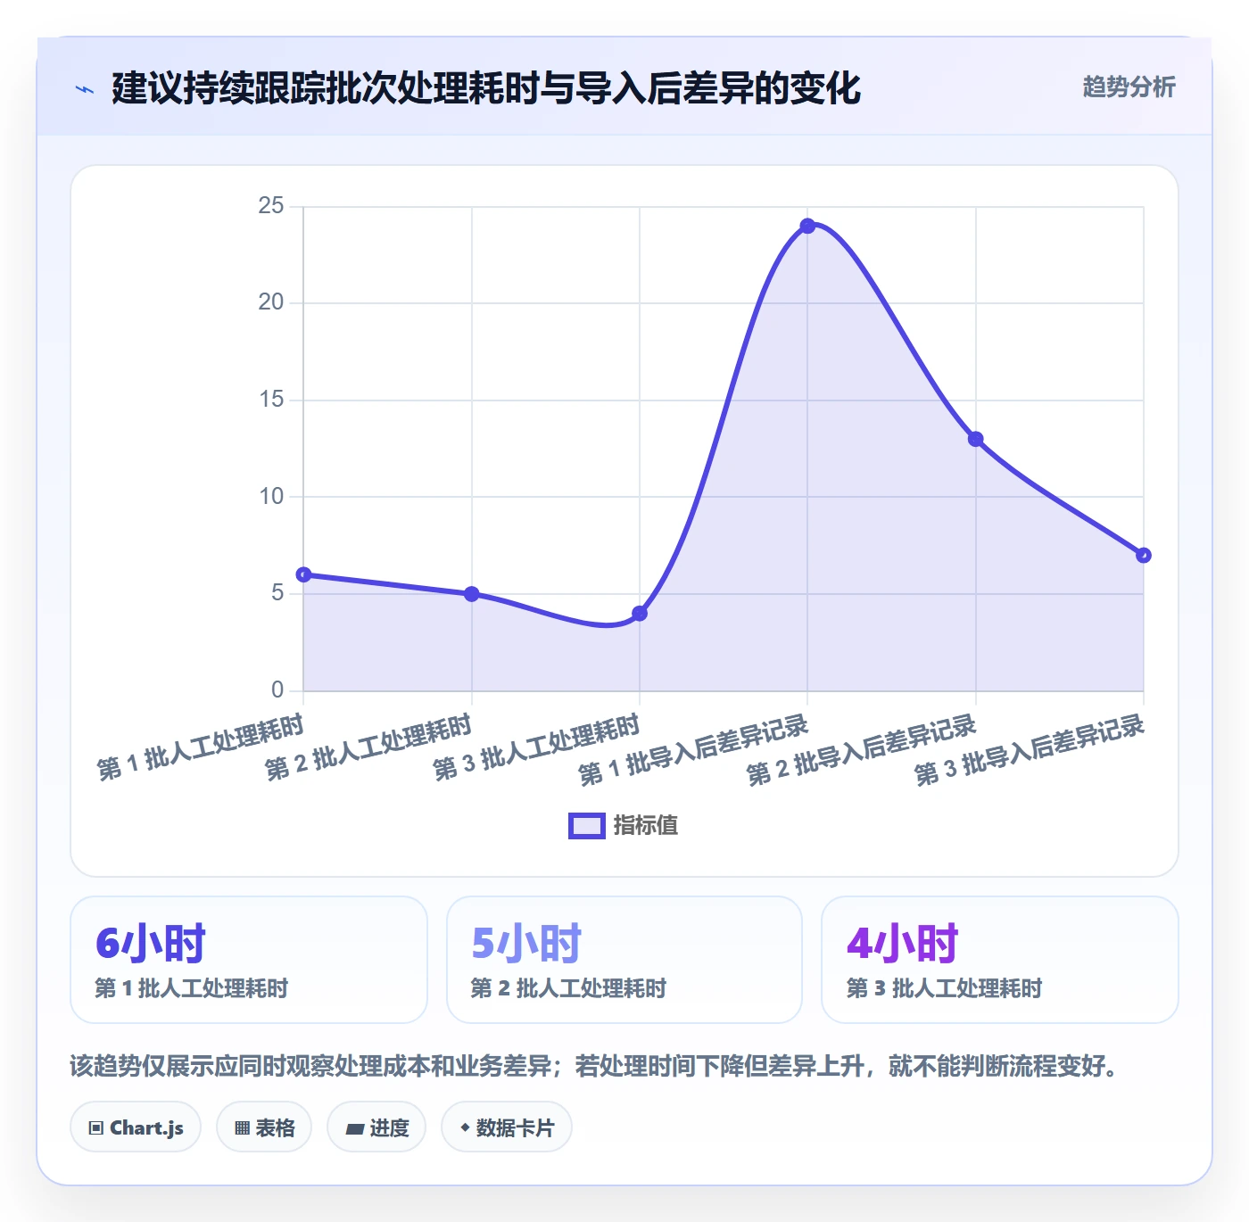The height and width of the screenshot is (1222, 1249).
Task: Click the 趋势分析 label in header
Action: 1129,87
